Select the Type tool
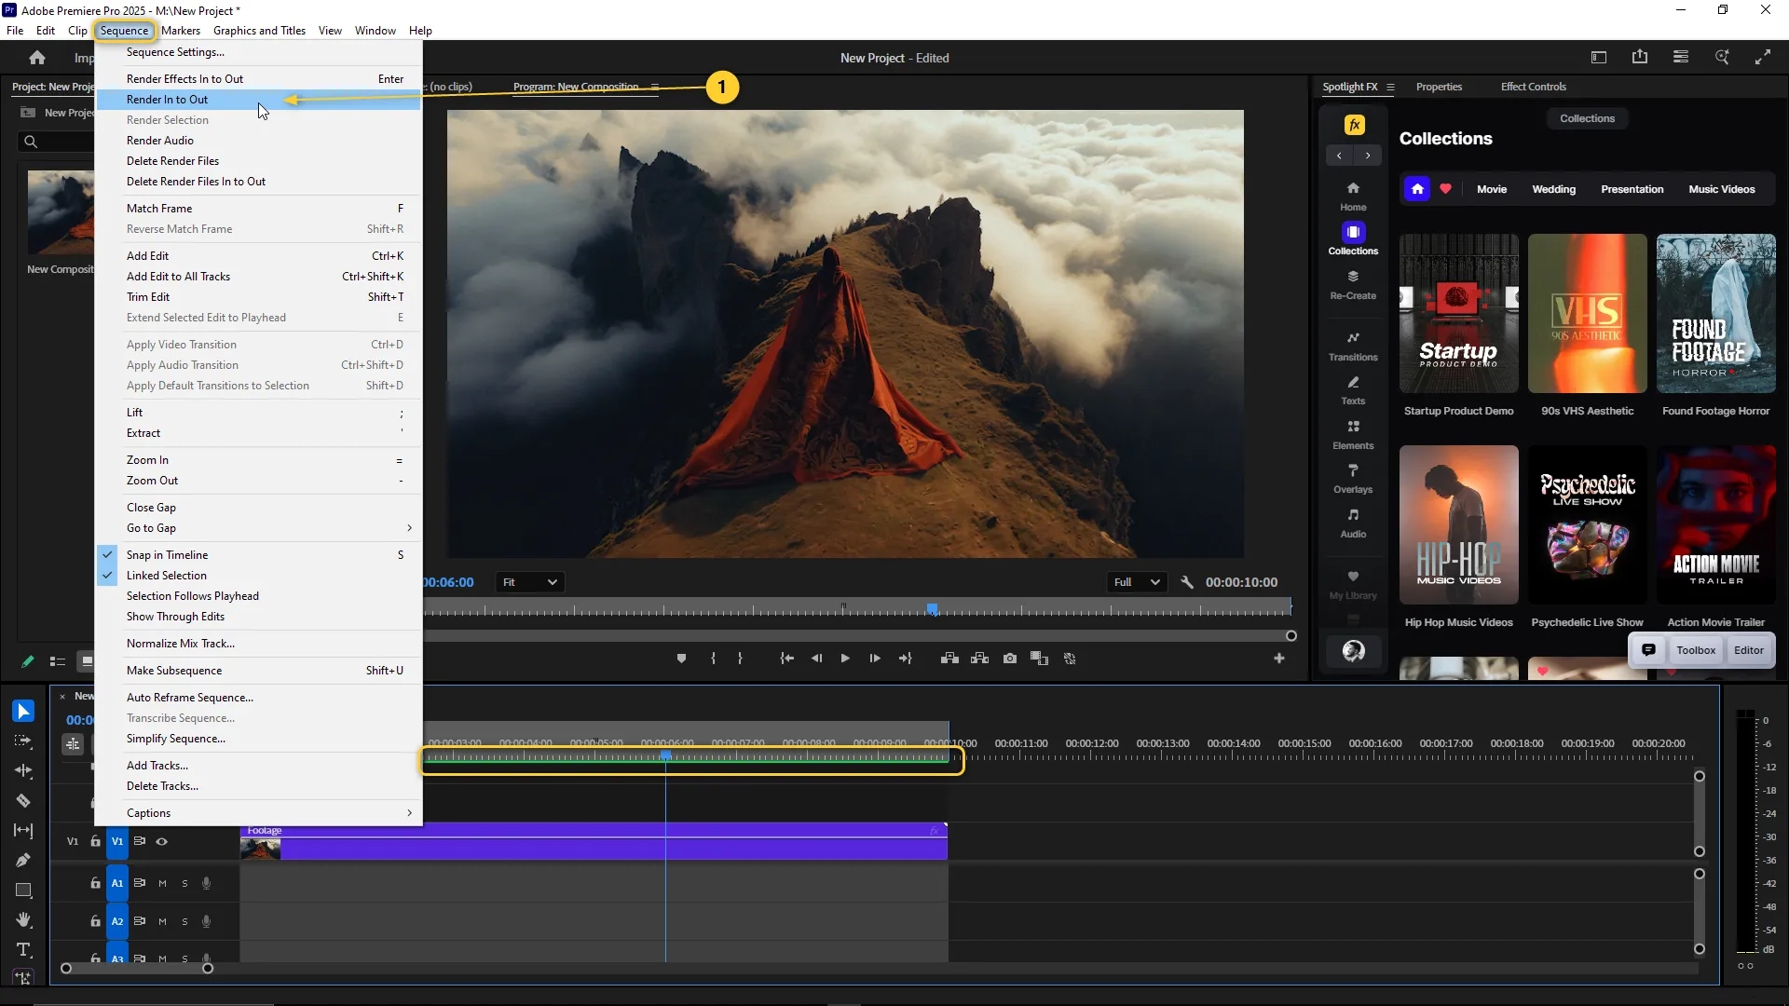Viewport: 1789px width, 1006px height. [23, 950]
